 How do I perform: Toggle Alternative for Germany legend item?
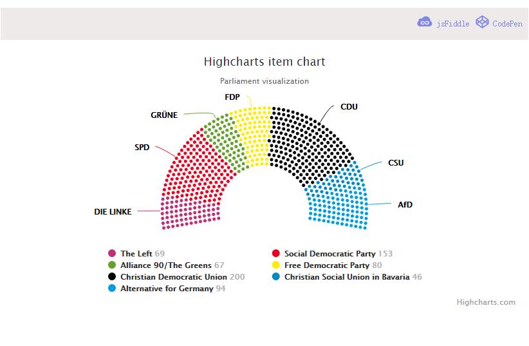coord(166,289)
